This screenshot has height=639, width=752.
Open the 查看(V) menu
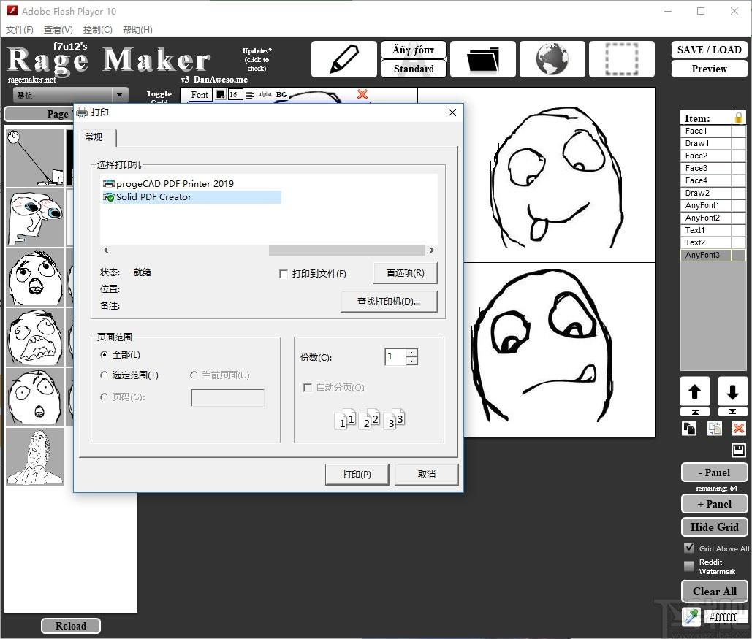pos(58,30)
